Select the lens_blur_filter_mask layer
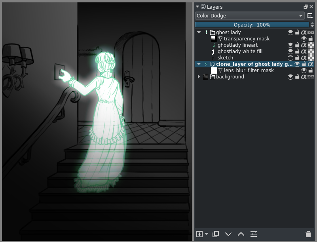 [x=249, y=71]
